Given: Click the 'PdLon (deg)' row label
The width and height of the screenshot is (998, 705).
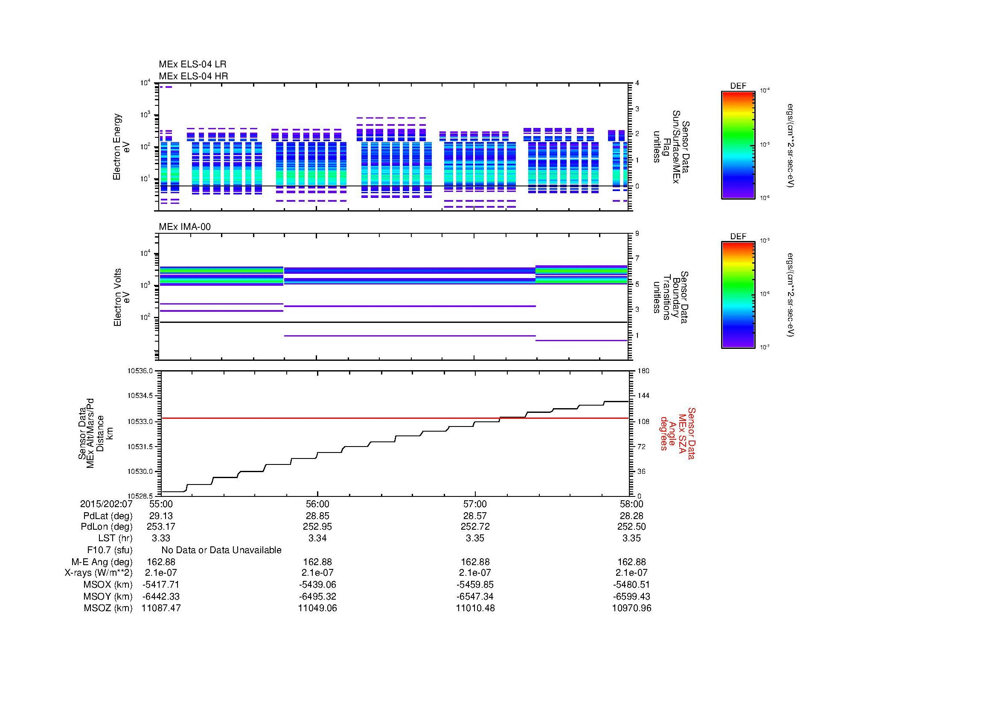Looking at the screenshot, I should click(107, 527).
